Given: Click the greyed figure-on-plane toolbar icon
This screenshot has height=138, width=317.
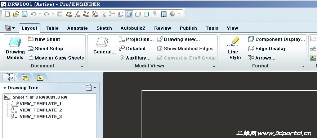Looking at the screenshot, I should tap(155, 14).
